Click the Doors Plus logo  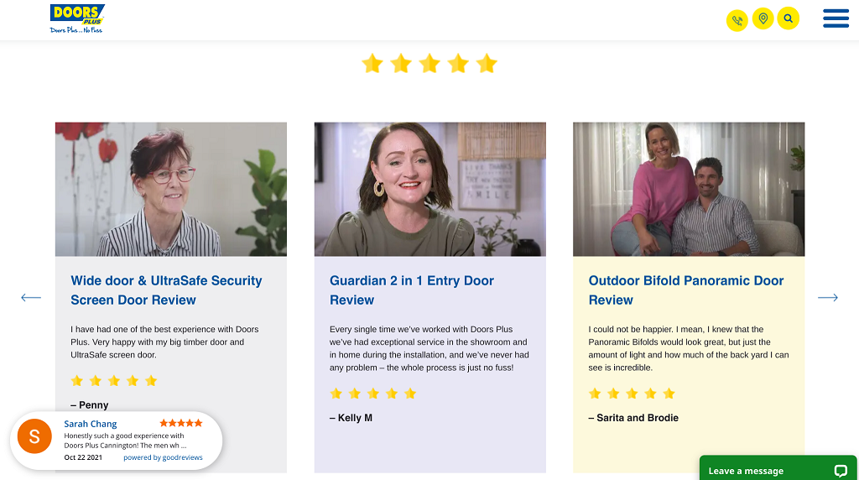pyautogui.click(x=77, y=18)
